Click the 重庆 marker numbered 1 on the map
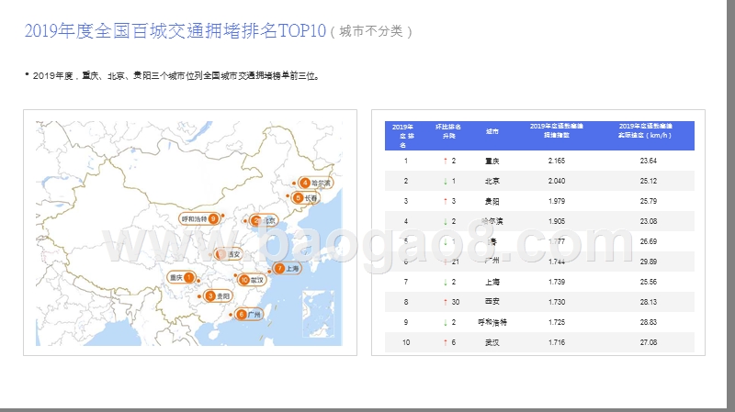Image resolution: width=735 pixels, height=412 pixels. (181, 278)
